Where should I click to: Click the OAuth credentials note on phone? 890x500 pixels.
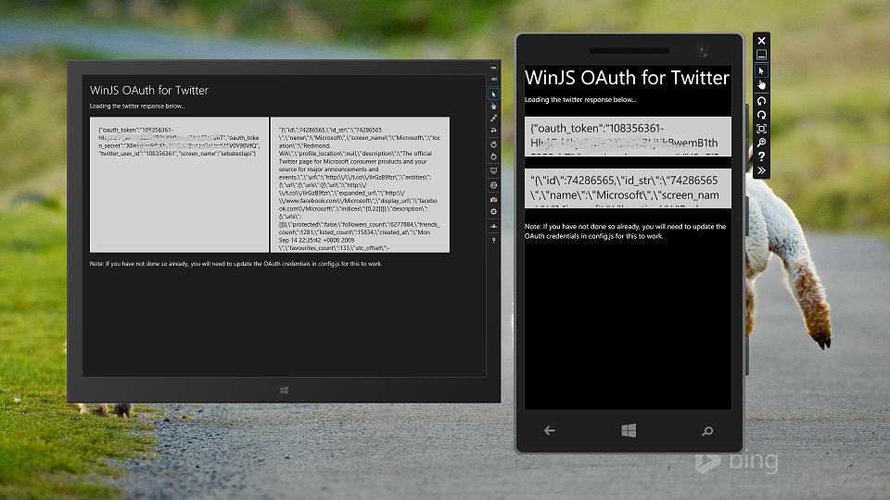pyautogui.click(x=625, y=231)
